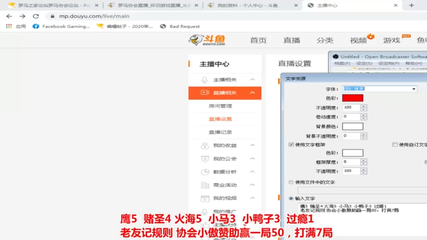The image size is (427, 240).
Task: Expand 商业活动 sidebar section chevron
Action: pyautogui.click(x=252, y=185)
